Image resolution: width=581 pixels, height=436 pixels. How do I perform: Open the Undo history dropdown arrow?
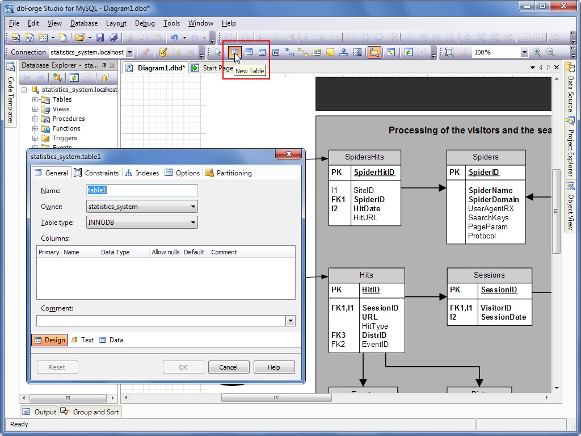coord(184,37)
